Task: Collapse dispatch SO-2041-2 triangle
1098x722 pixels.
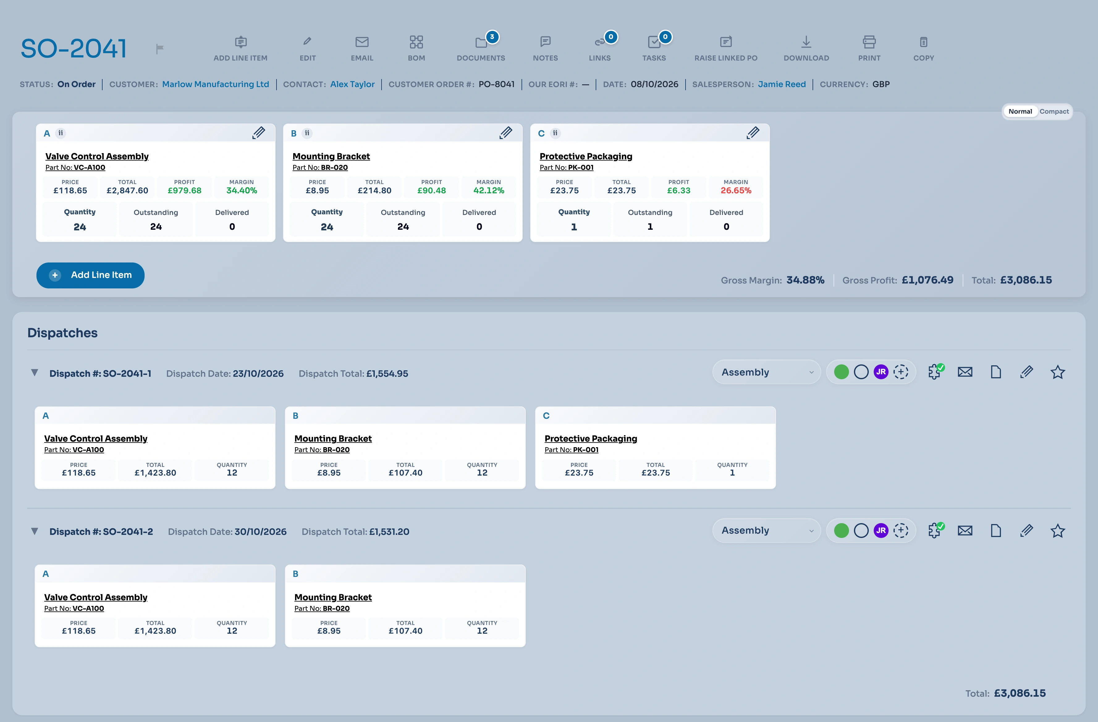Action: pyautogui.click(x=34, y=531)
